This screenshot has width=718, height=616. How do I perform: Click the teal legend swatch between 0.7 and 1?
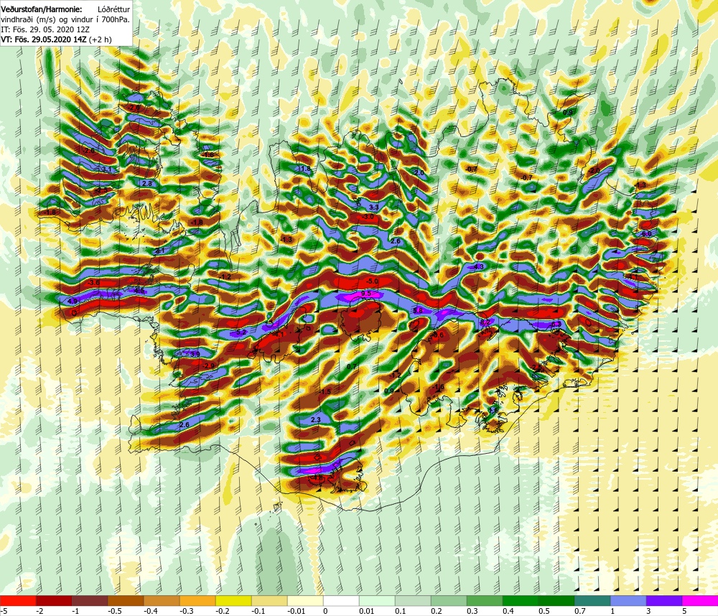point(592,600)
